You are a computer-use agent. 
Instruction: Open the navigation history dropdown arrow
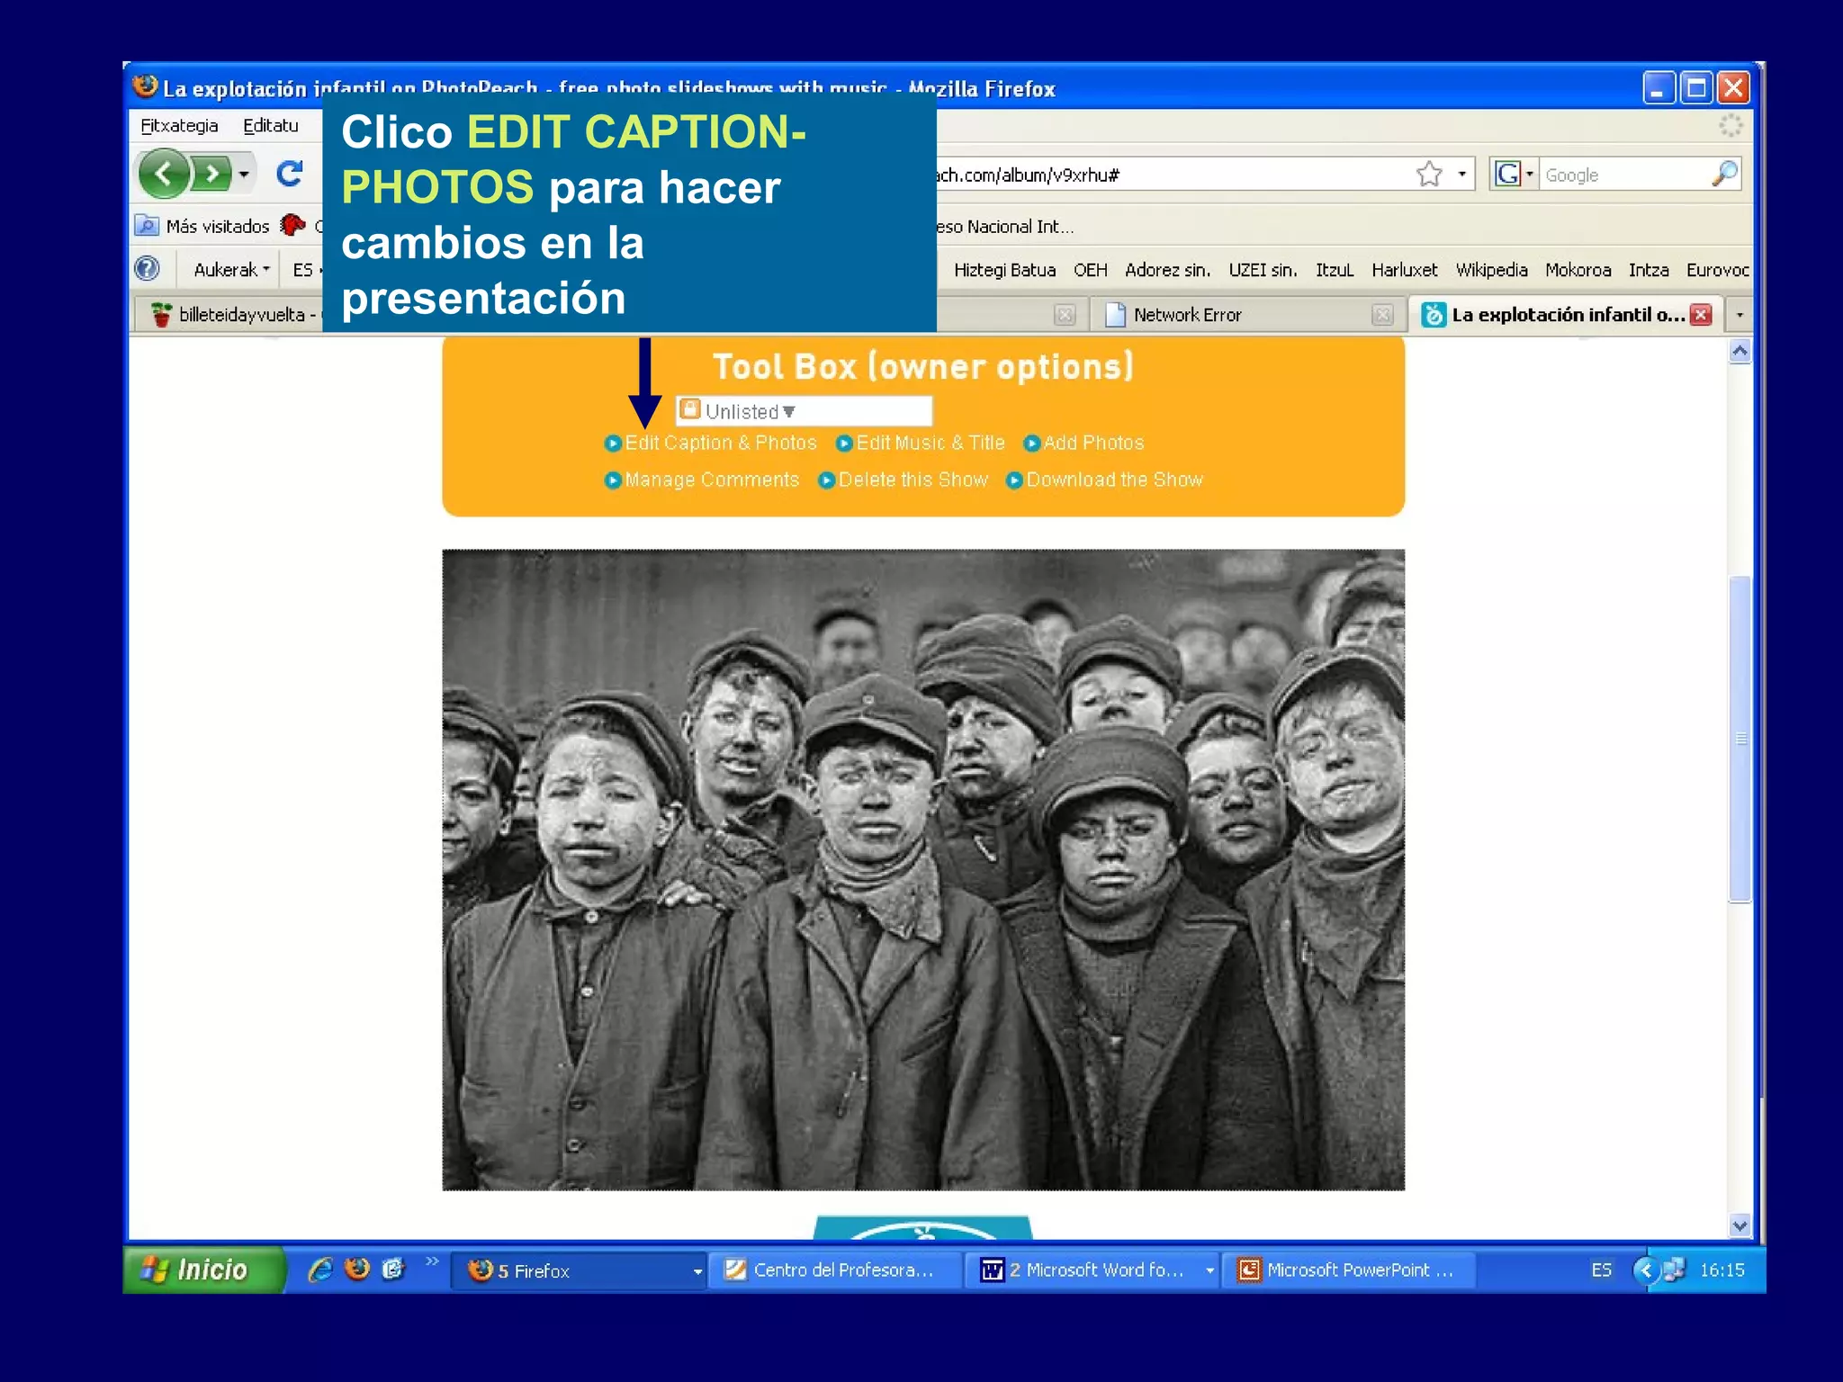point(244,175)
